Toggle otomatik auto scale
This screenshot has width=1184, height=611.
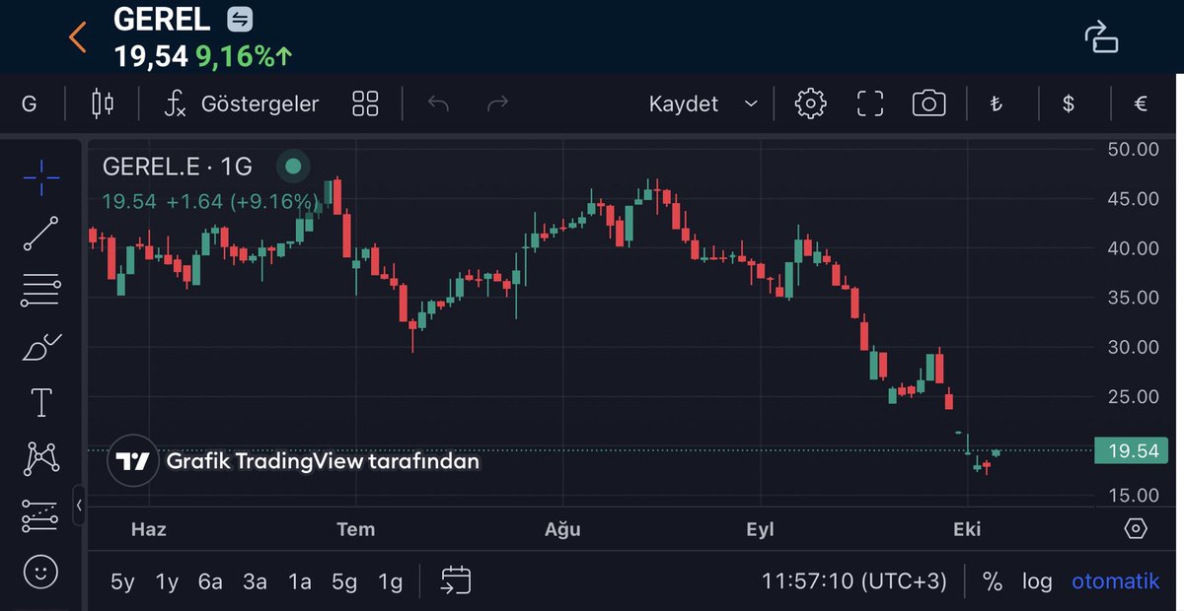click(1116, 581)
